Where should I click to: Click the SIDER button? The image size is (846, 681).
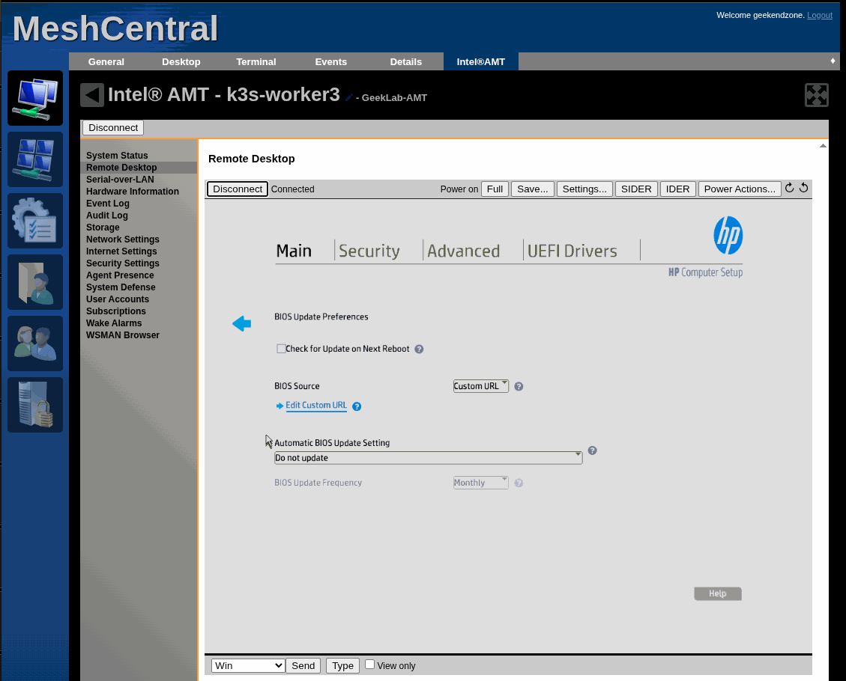(x=636, y=189)
